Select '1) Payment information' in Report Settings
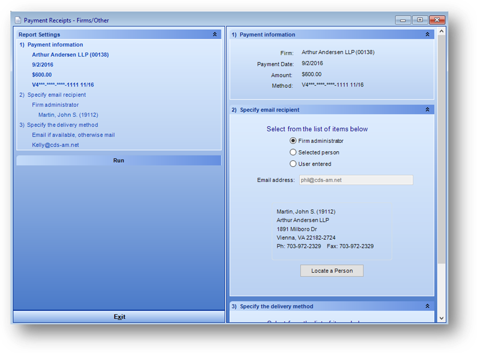Screen dimensions: 477x353 point(51,44)
